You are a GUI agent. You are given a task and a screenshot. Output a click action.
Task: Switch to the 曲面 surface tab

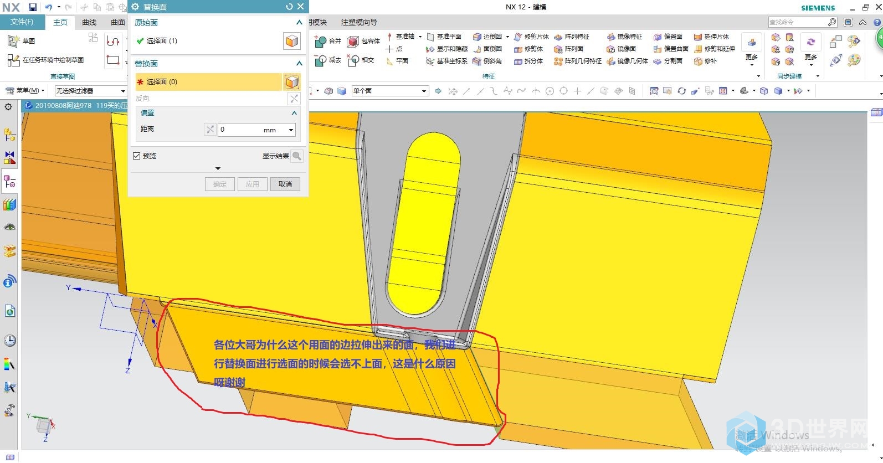pyautogui.click(x=117, y=22)
